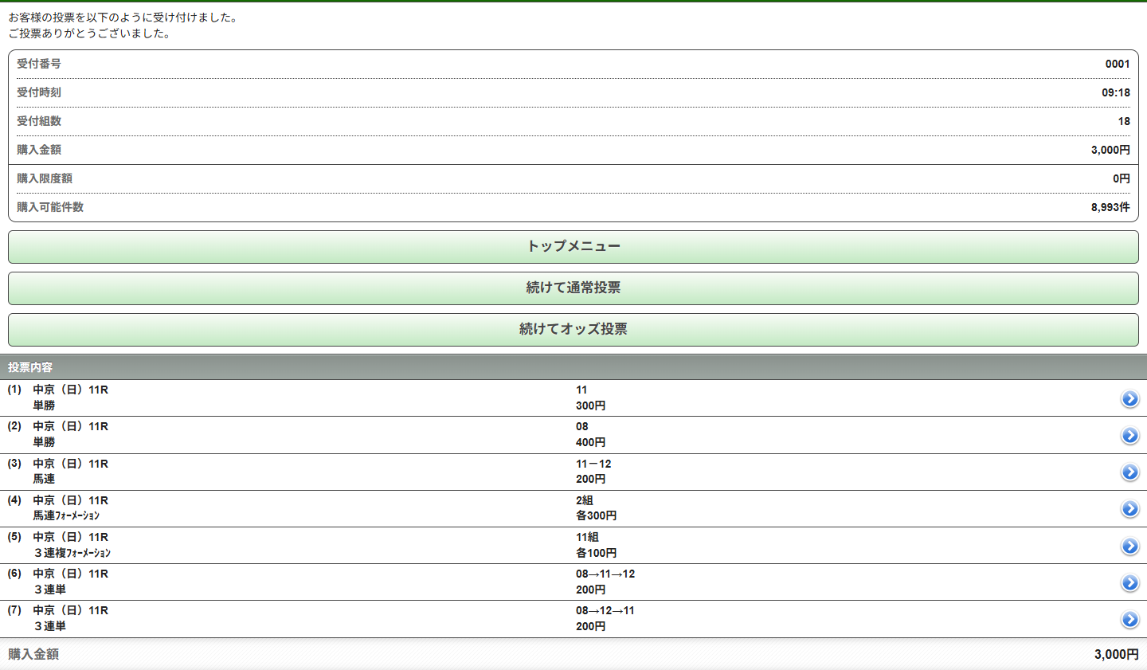Click the 受付時刻 09:18 value

click(1115, 92)
